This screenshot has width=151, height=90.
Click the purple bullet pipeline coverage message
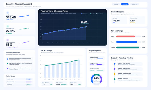19,68
